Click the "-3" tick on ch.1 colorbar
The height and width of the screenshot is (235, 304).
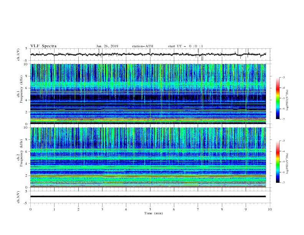pos(283,77)
